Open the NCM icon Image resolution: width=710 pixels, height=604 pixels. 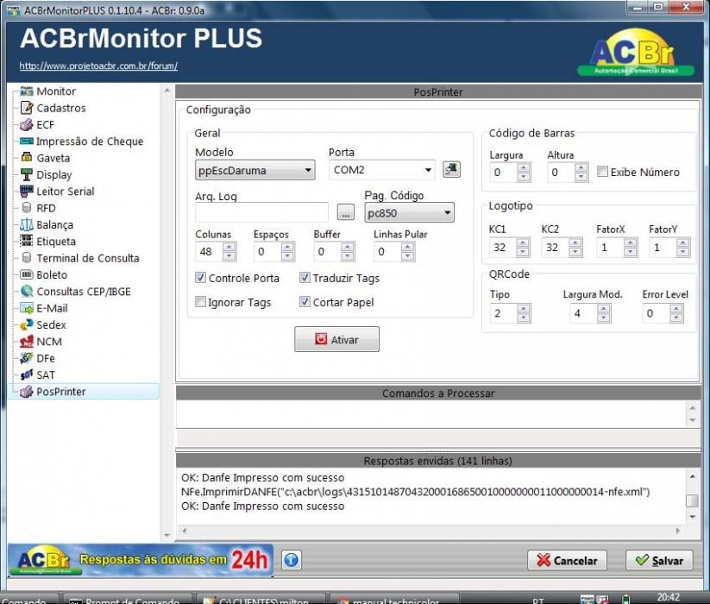pos(27,342)
